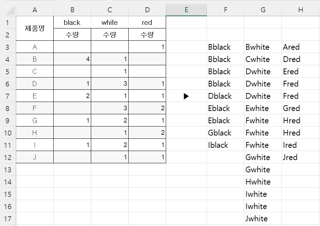
Task: Click the 제품명 merged cell
Action: 35,28
